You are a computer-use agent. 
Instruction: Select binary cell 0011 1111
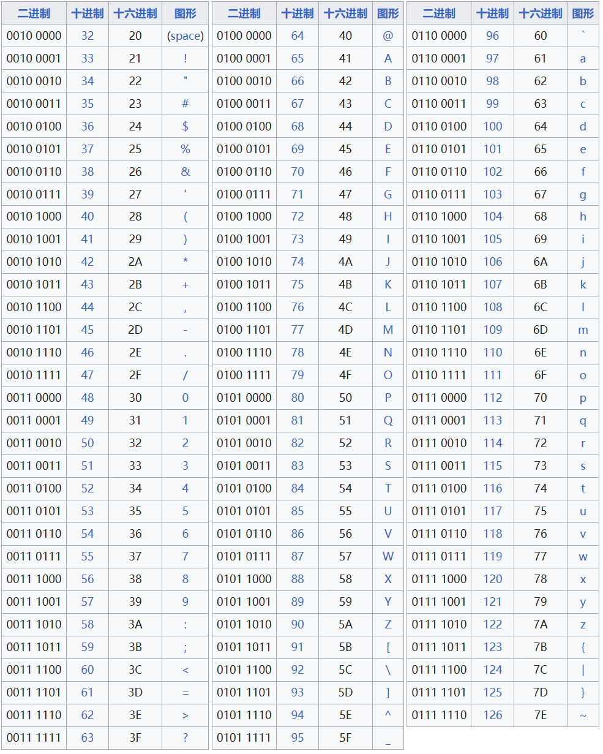[x=34, y=737]
